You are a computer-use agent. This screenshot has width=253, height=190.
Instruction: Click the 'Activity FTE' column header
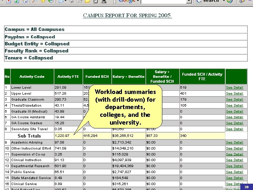click(68, 77)
